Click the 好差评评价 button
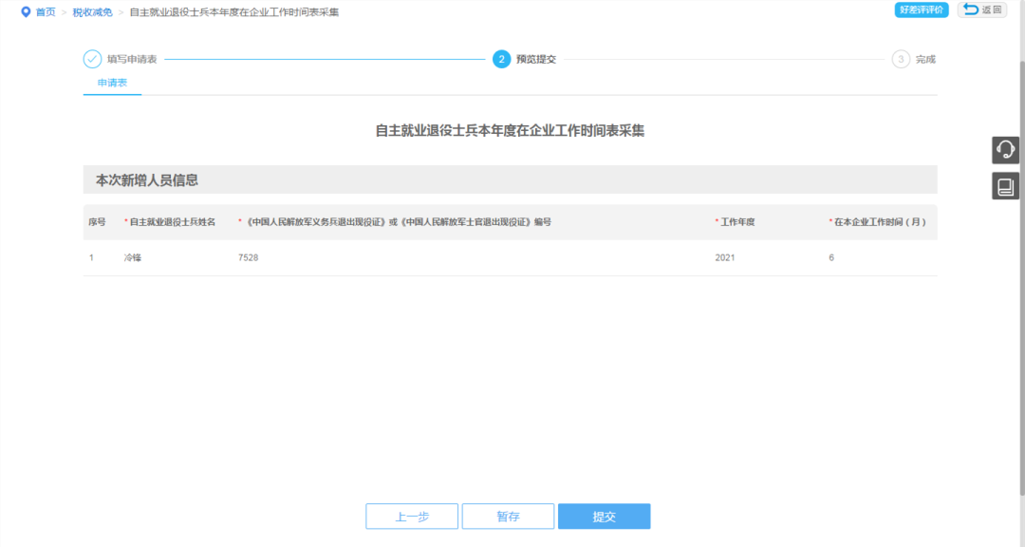The height and width of the screenshot is (547, 1025). 922,9
